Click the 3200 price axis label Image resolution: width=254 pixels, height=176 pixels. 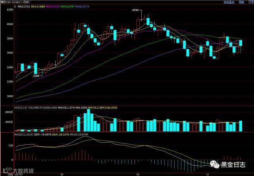point(10,82)
